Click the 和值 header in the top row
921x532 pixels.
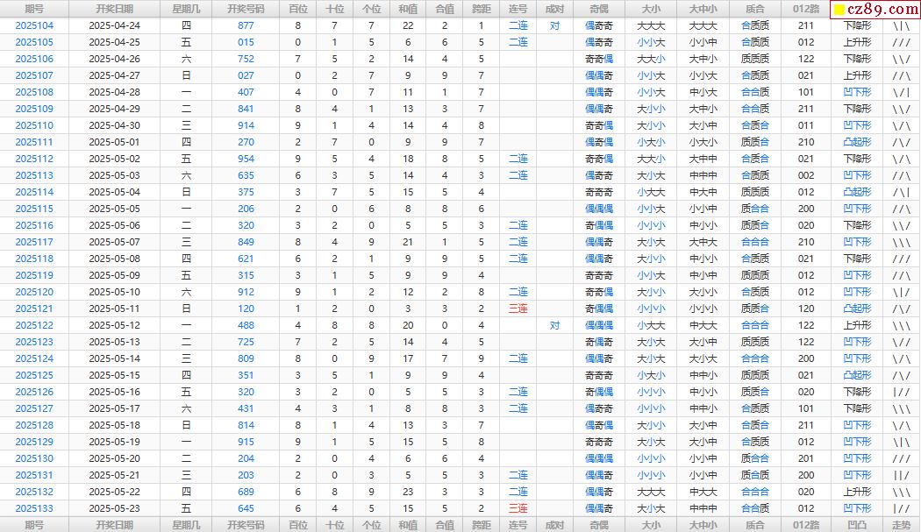(408, 9)
